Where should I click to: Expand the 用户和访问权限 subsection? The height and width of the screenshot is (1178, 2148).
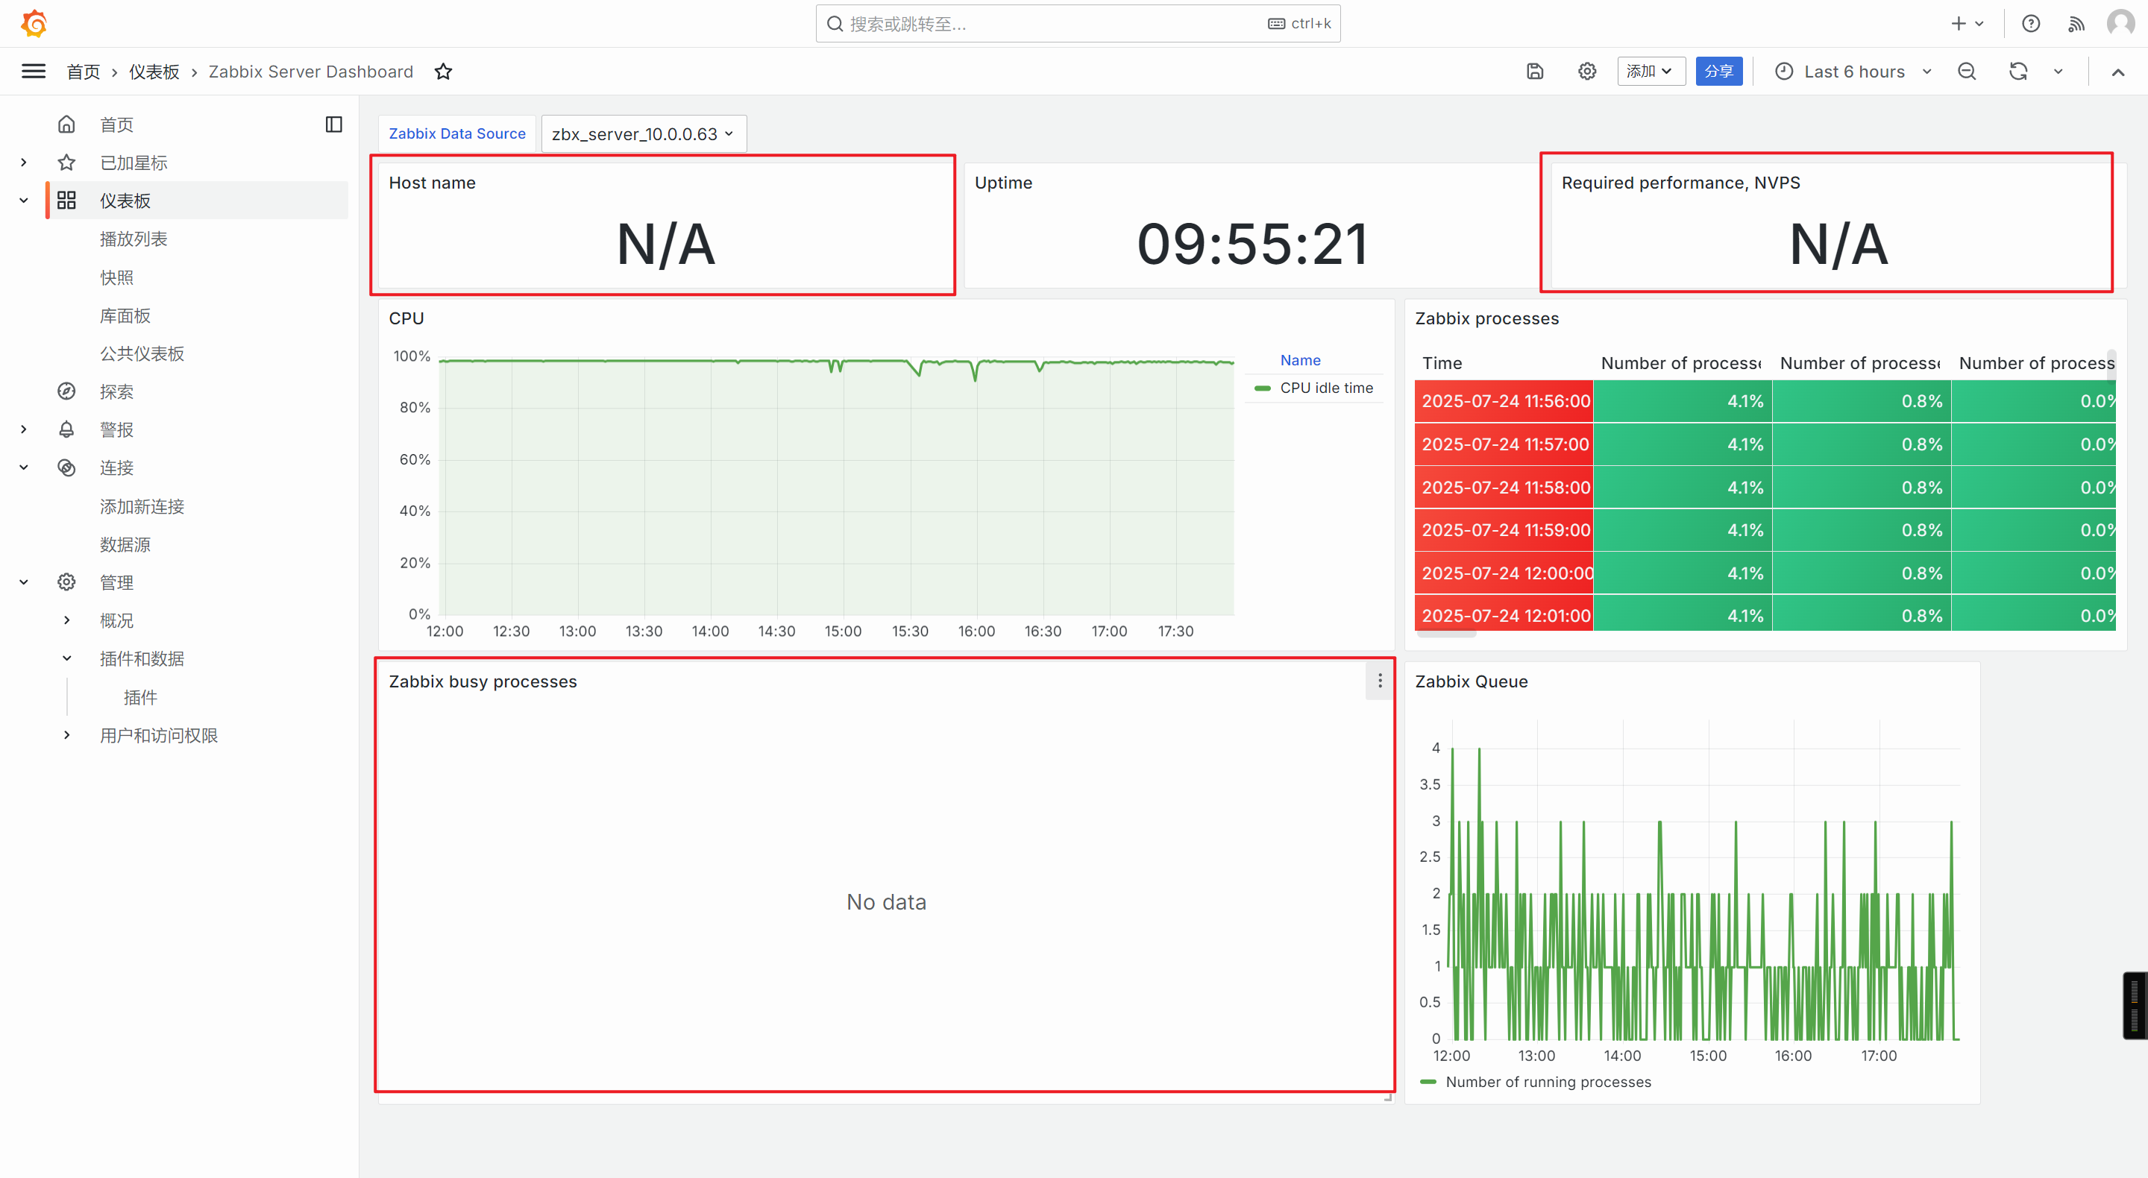point(66,735)
